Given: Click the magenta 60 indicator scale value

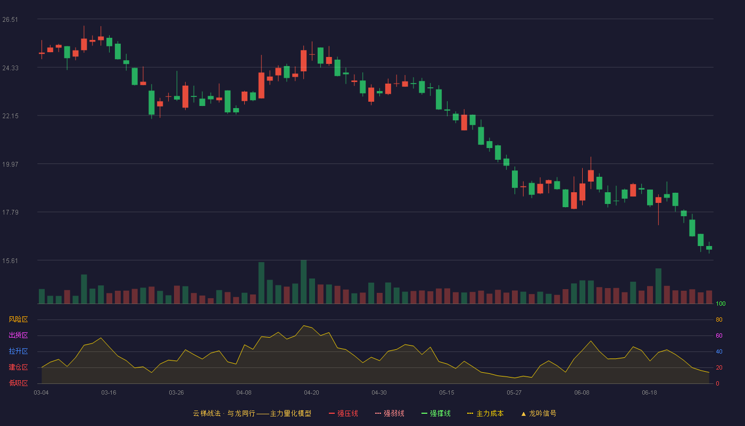Looking at the screenshot, I should (719, 335).
